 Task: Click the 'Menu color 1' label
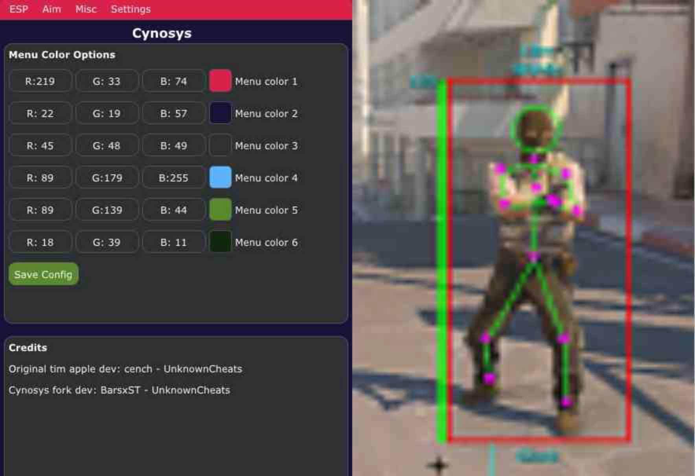(x=266, y=81)
